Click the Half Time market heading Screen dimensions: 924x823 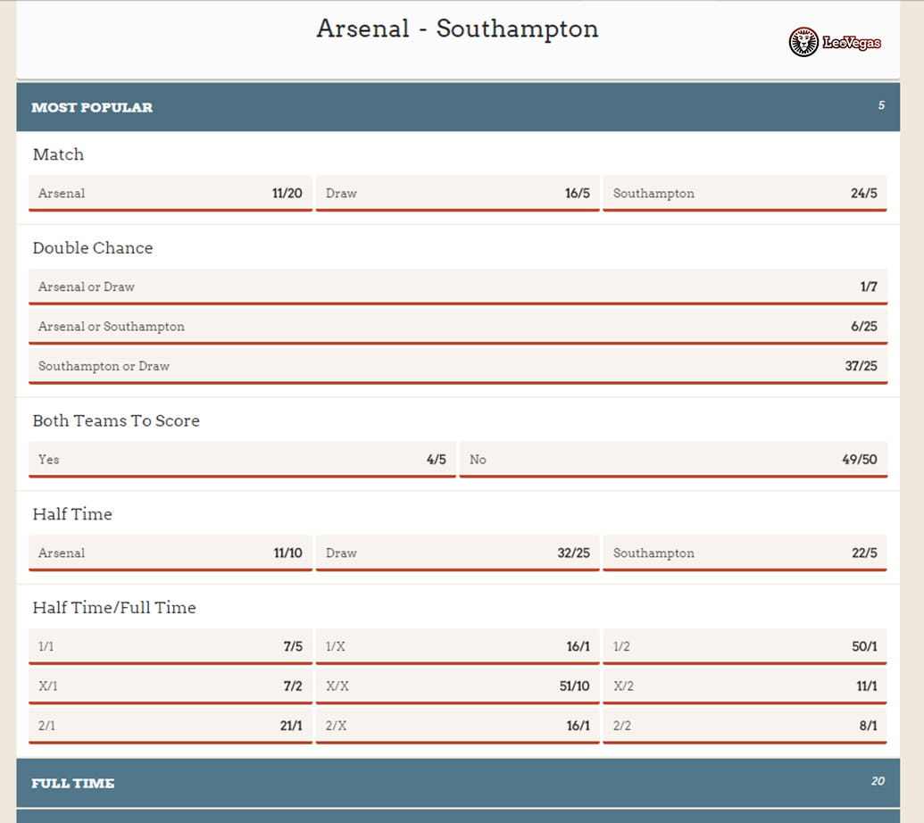[x=72, y=514]
